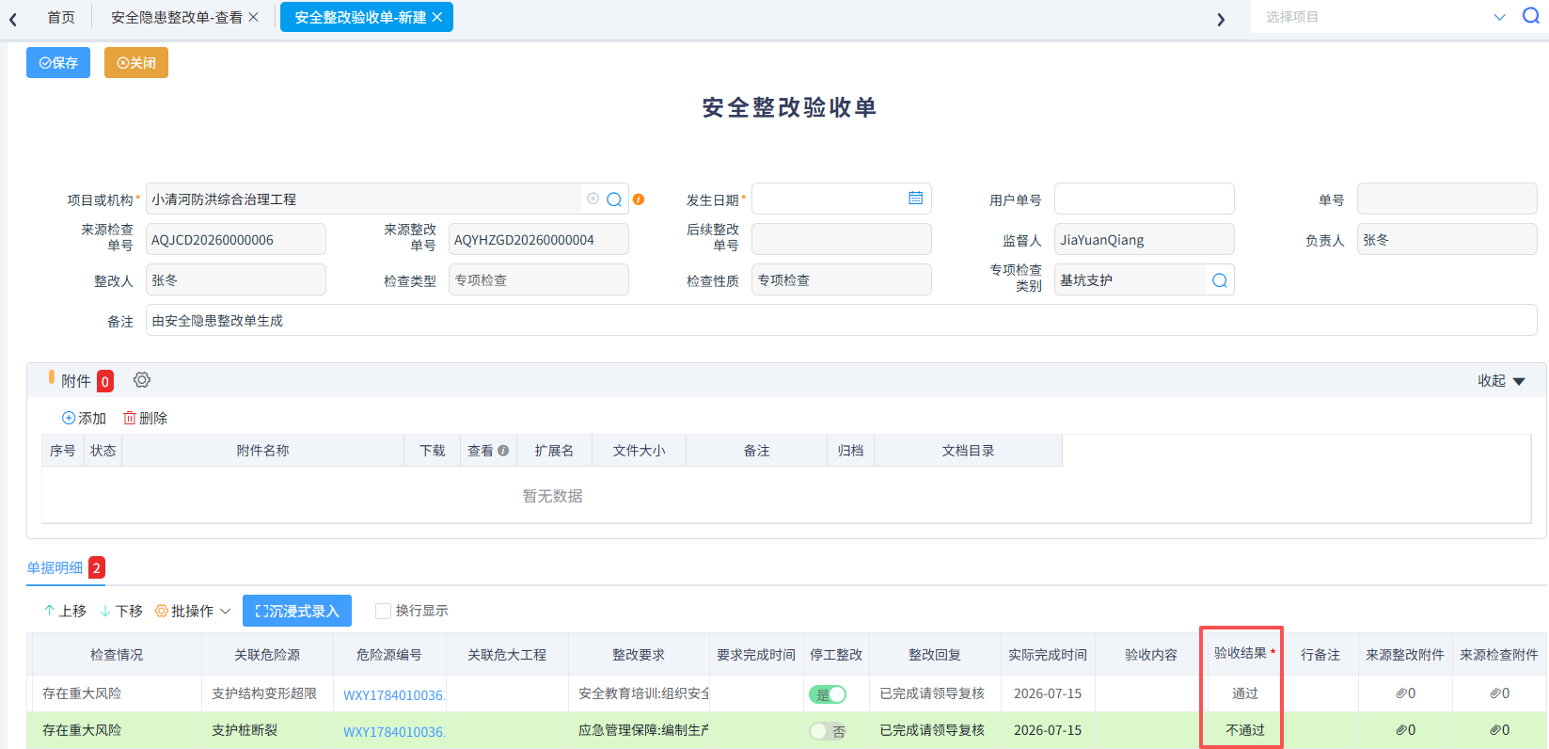Switch to the 安全隐患整改单-查看 tab

pyautogui.click(x=177, y=17)
